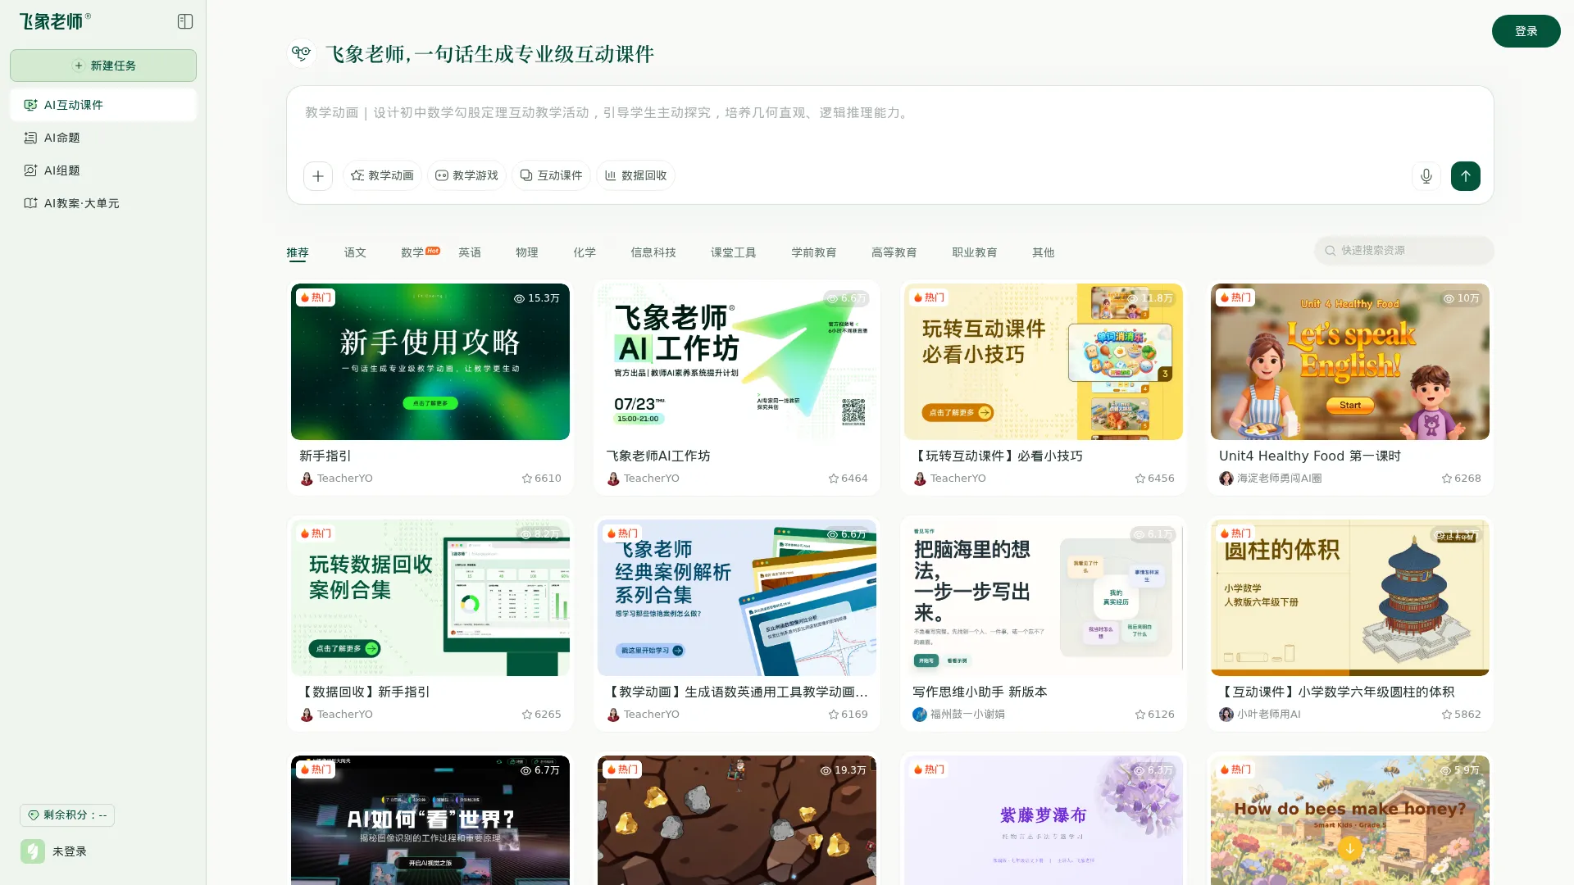1574x885 pixels.
Task: Switch to the 推荐 tab
Action: [x=298, y=252]
